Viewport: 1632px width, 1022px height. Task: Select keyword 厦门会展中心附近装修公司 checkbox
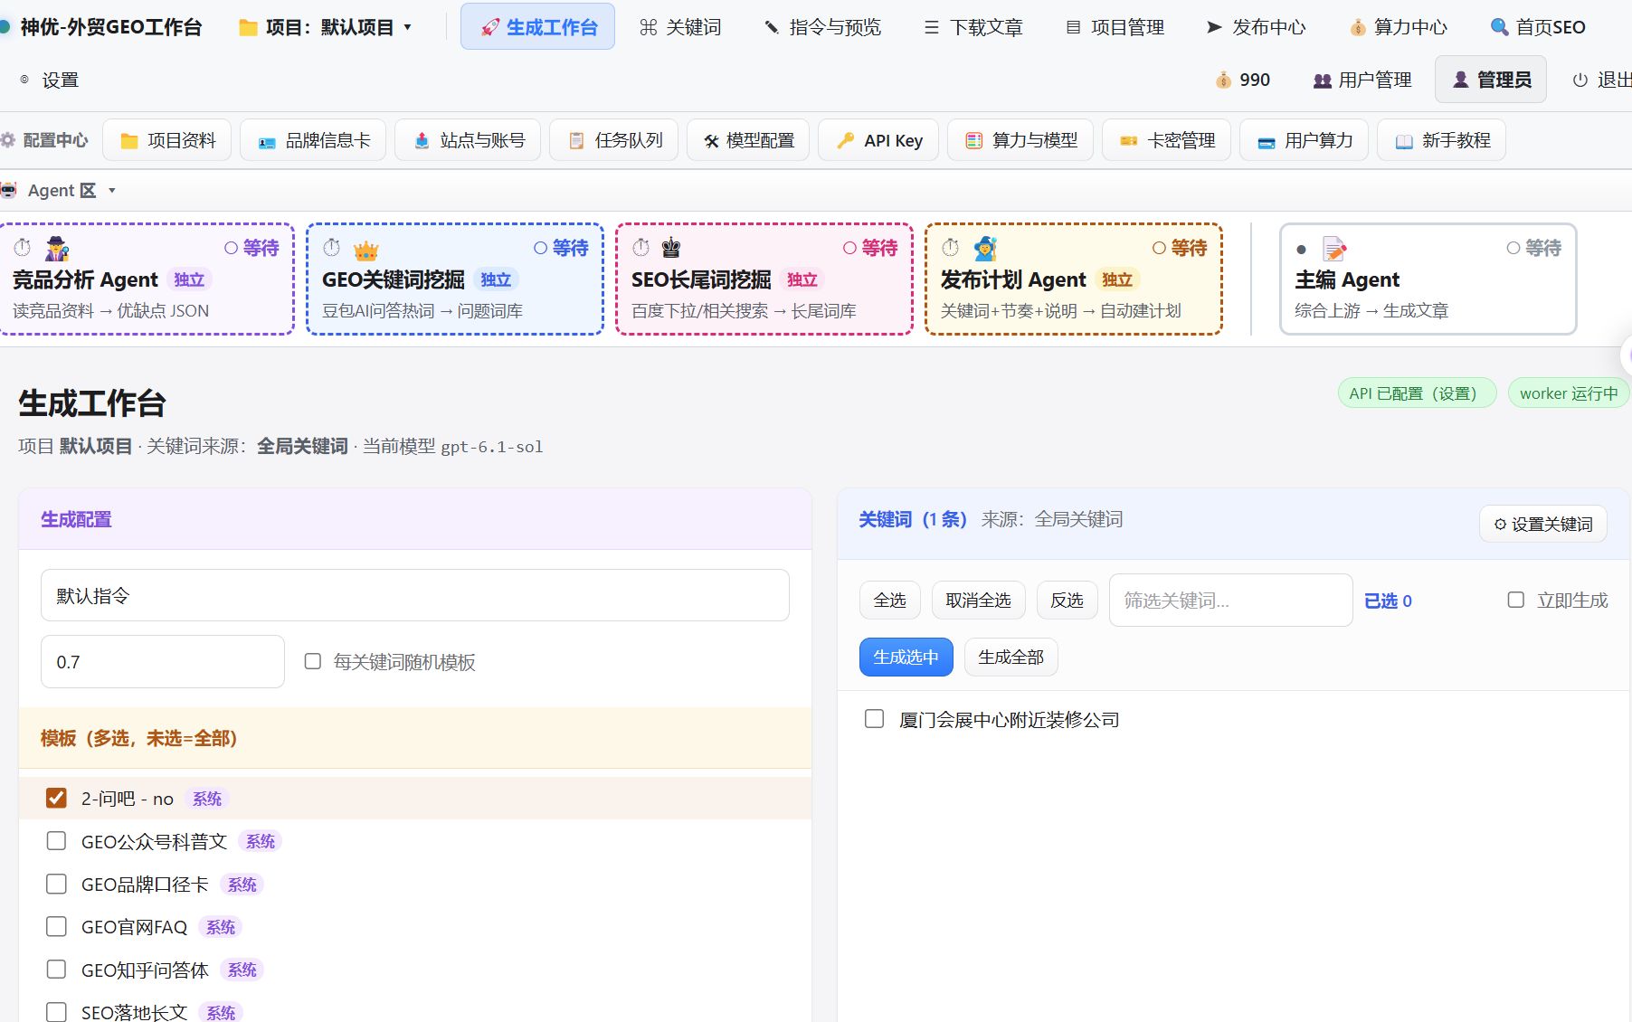pyautogui.click(x=874, y=719)
